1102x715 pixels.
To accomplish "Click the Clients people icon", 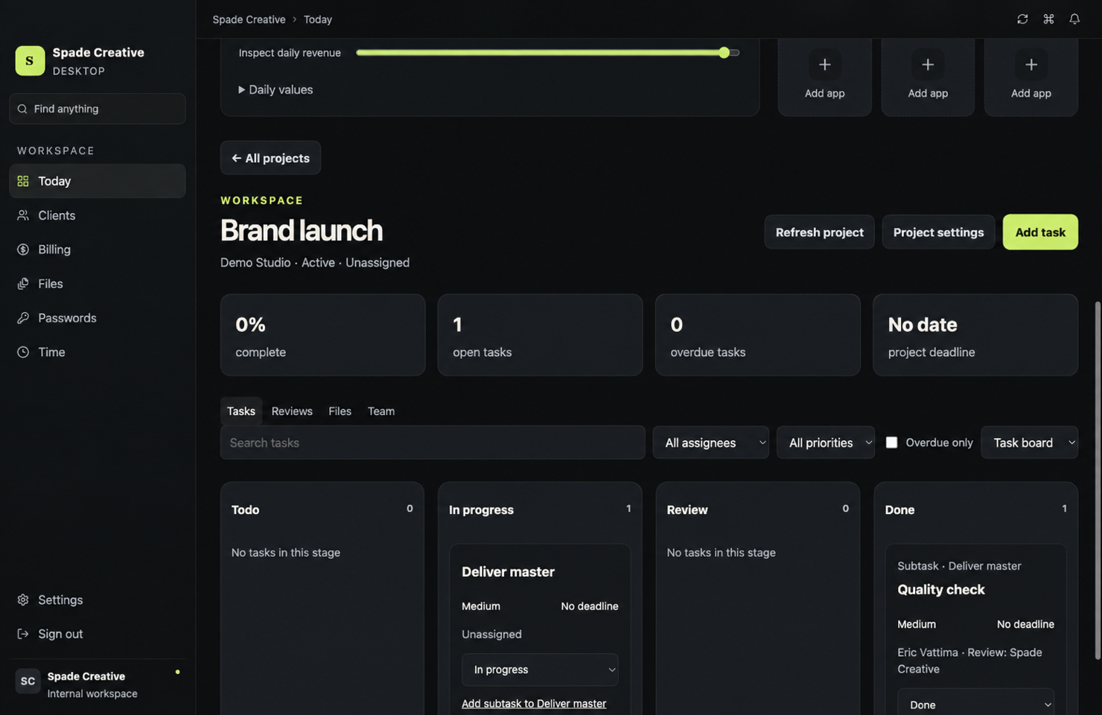I will click(x=23, y=215).
